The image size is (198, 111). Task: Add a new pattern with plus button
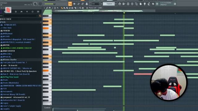[116, 4]
